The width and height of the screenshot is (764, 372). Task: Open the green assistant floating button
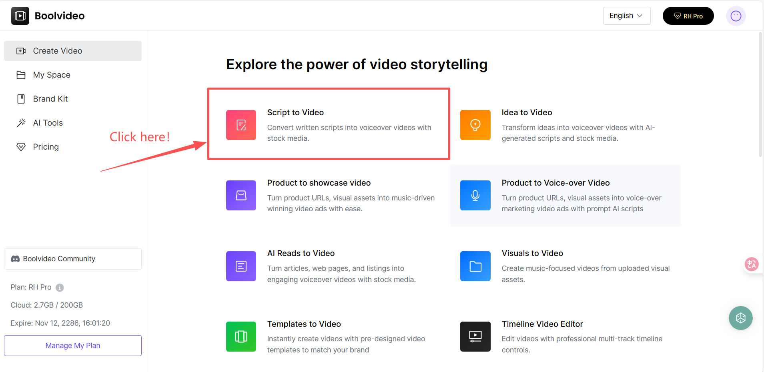coord(740,318)
